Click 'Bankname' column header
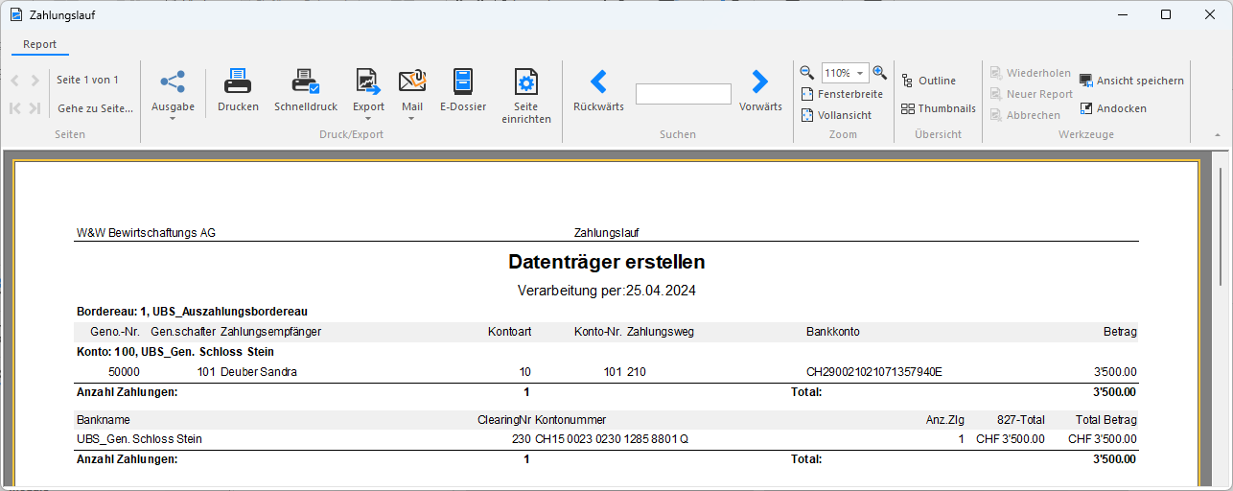The image size is (1233, 491). pyautogui.click(x=103, y=420)
